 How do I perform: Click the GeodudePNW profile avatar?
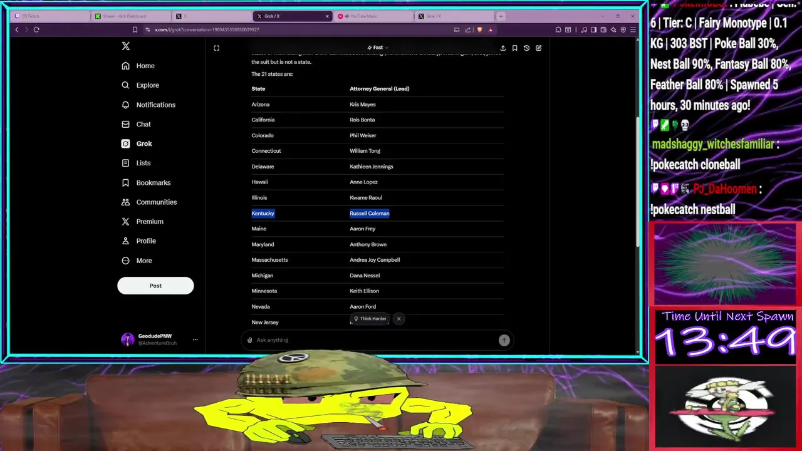pos(128,340)
